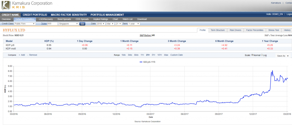
Task: Expand the year 2018 date dropdown
Action: coord(101,24)
